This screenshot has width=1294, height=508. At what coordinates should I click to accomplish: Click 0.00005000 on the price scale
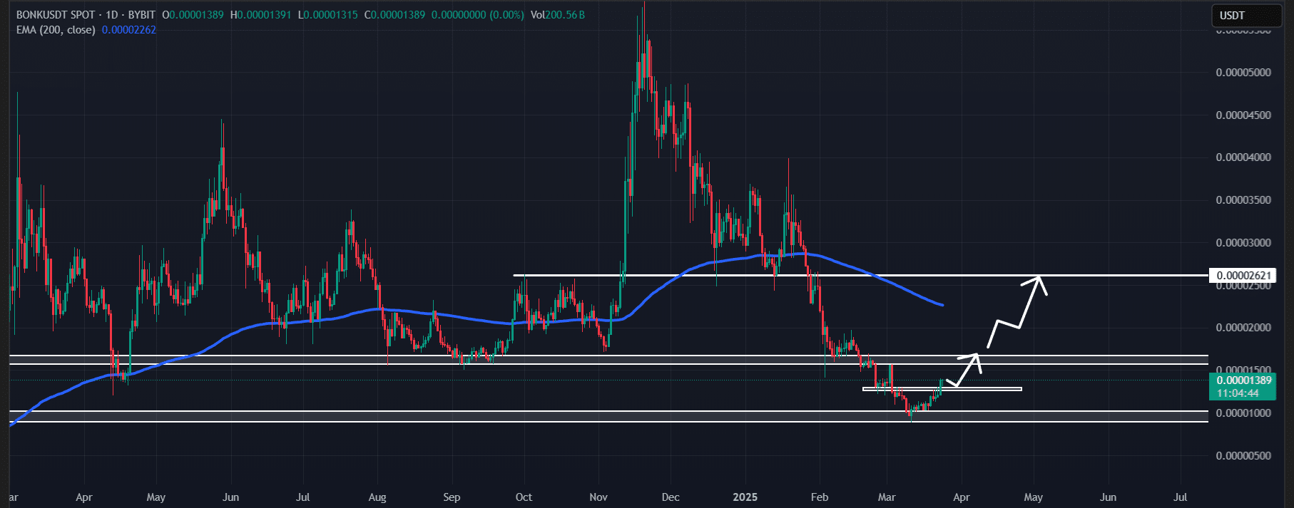1243,73
